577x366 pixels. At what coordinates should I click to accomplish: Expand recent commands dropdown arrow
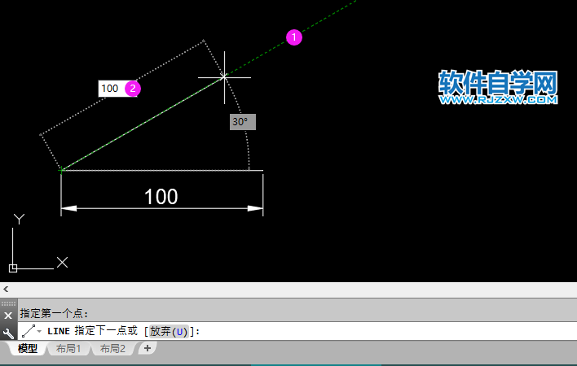click(39, 332)
